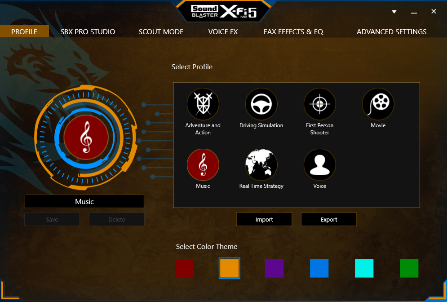Edit the Music profile name field
This screenshot has height=302, width=447.
pyautogui.click(x=84, y=201)
